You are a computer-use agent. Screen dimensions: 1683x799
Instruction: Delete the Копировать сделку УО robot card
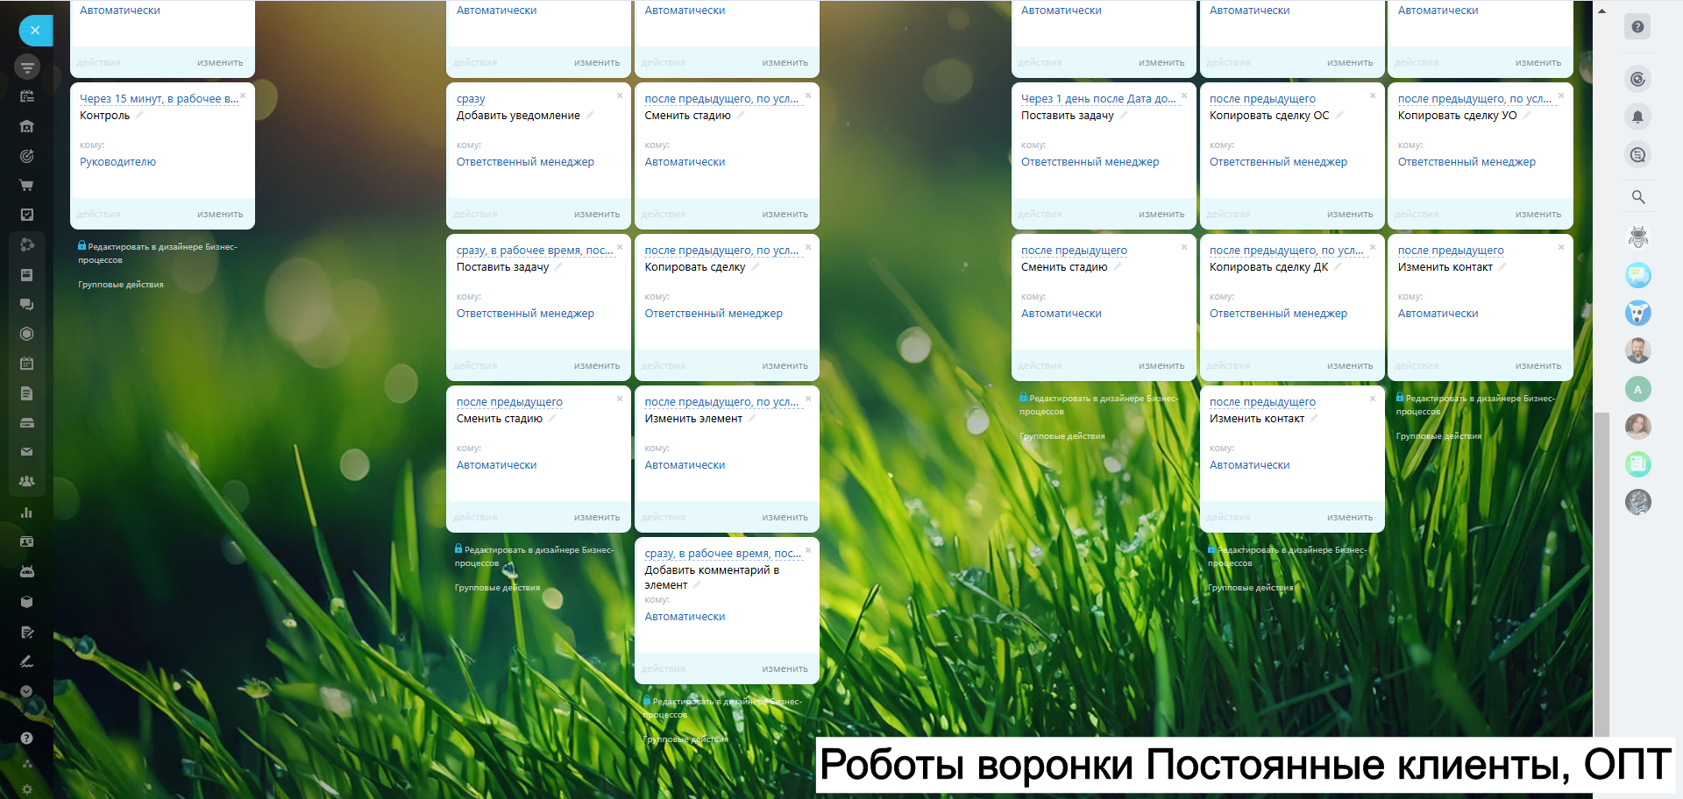(1561, 95)
